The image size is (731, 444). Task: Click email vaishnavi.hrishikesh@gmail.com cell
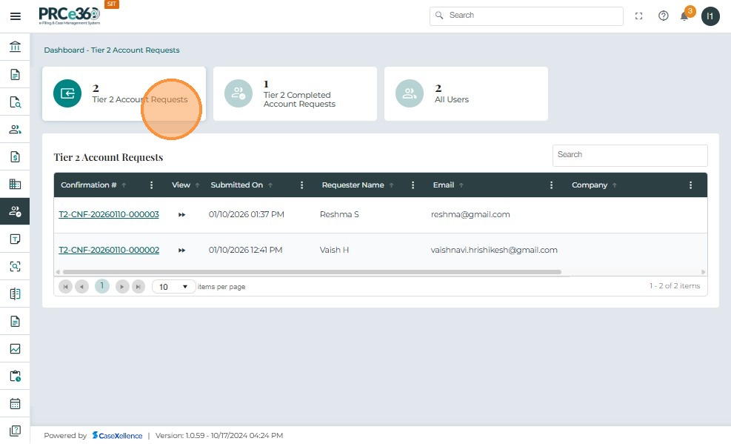(494, 250)
